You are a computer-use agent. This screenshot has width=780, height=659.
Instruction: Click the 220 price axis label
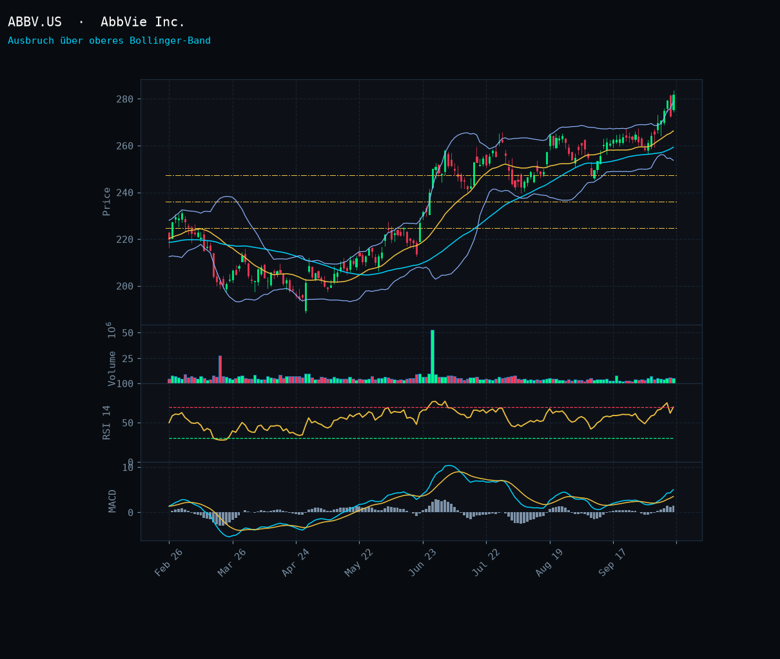click(x=124, y=240)
